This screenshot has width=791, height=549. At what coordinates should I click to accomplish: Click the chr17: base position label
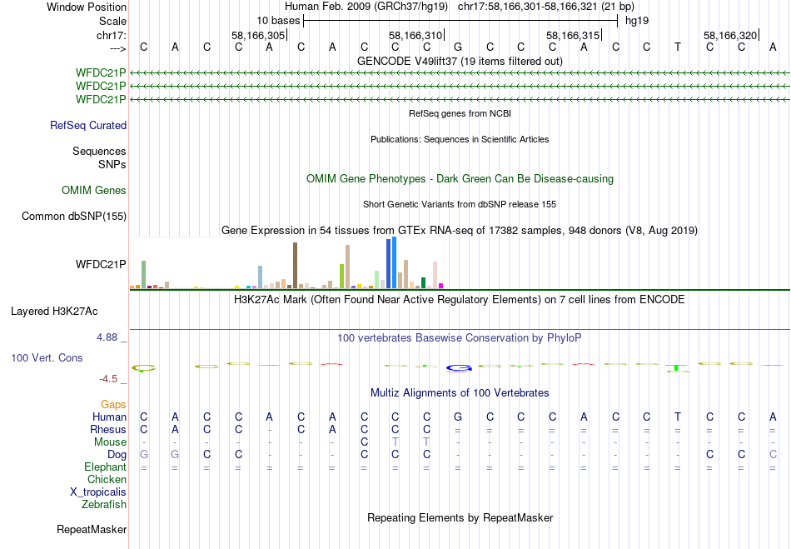[112, 35]
